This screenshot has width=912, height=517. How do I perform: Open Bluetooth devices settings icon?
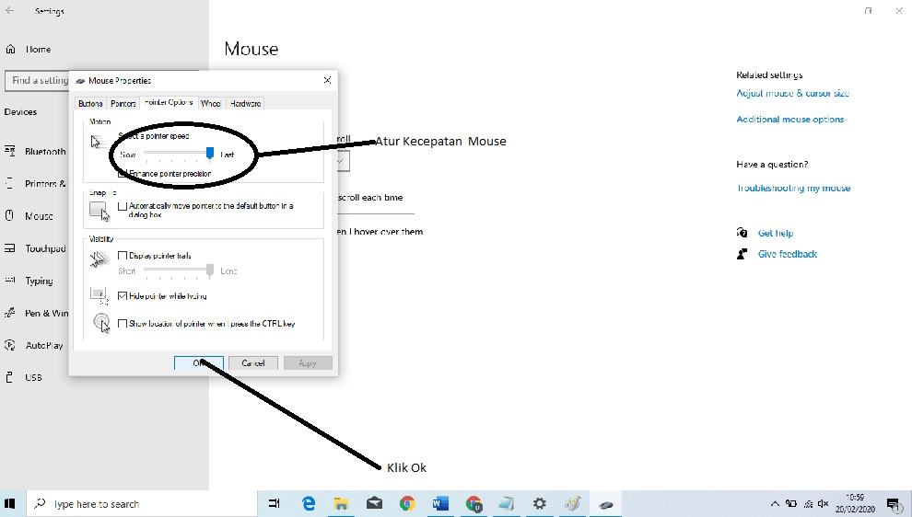click(10, 151)
